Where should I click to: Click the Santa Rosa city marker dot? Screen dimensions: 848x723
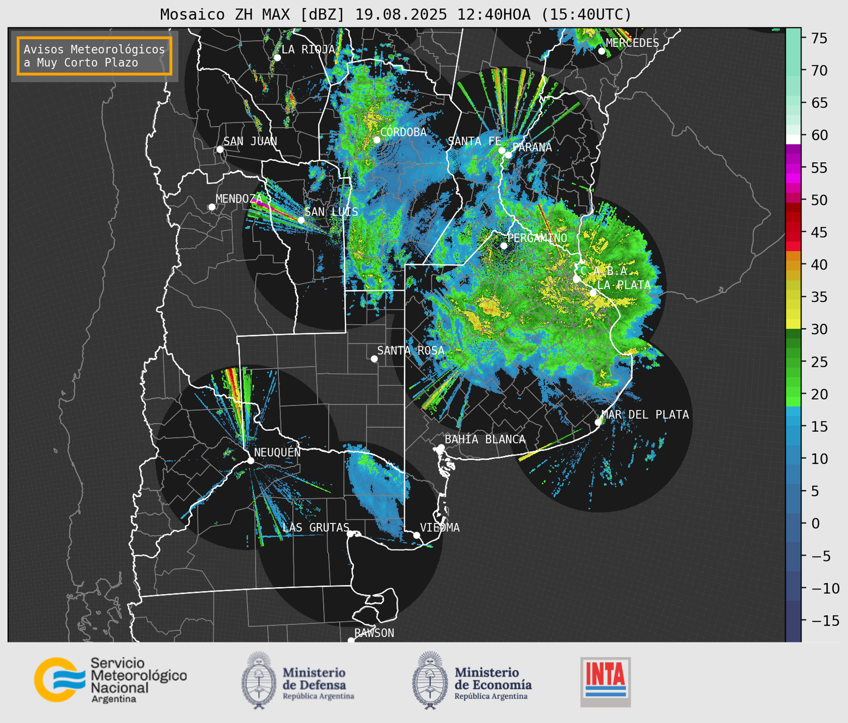[374, 358]
